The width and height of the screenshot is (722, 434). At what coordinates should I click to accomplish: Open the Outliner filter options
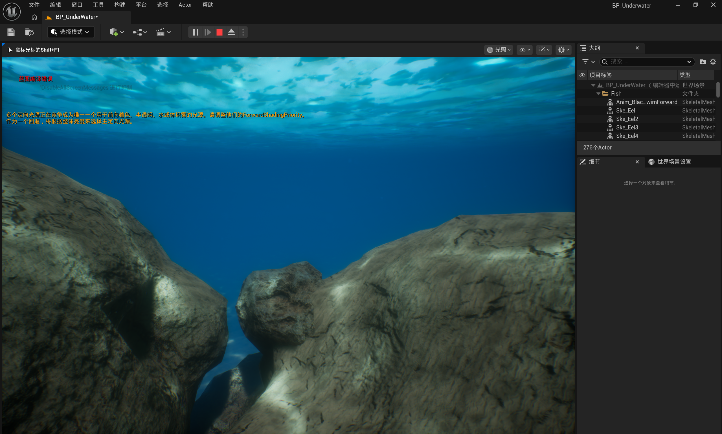coord(589,62)
